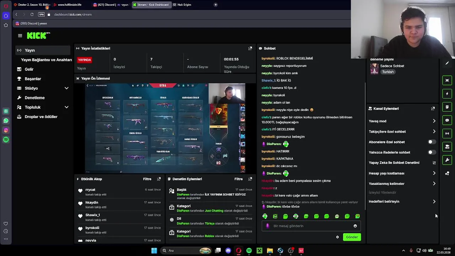Pop out the Etkinlik Akışı panel
Screen dimensions: 455x256
159,179
